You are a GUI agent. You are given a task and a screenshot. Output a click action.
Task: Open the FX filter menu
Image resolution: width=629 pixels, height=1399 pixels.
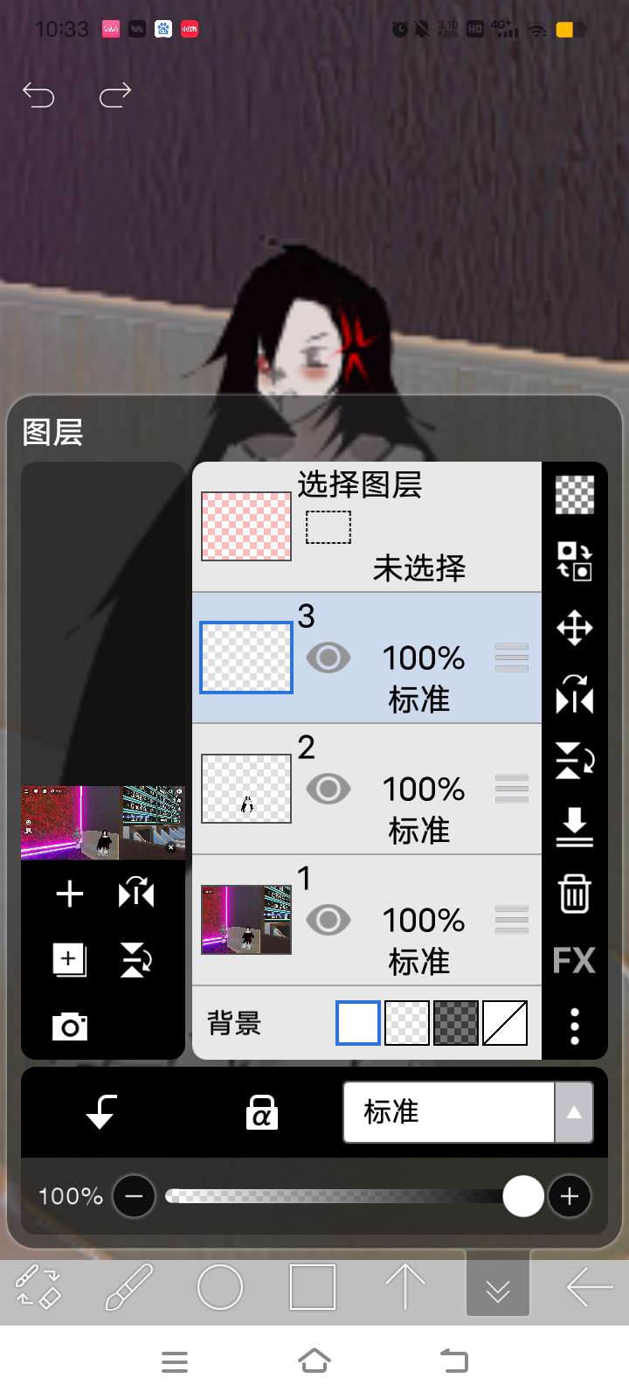574,960
